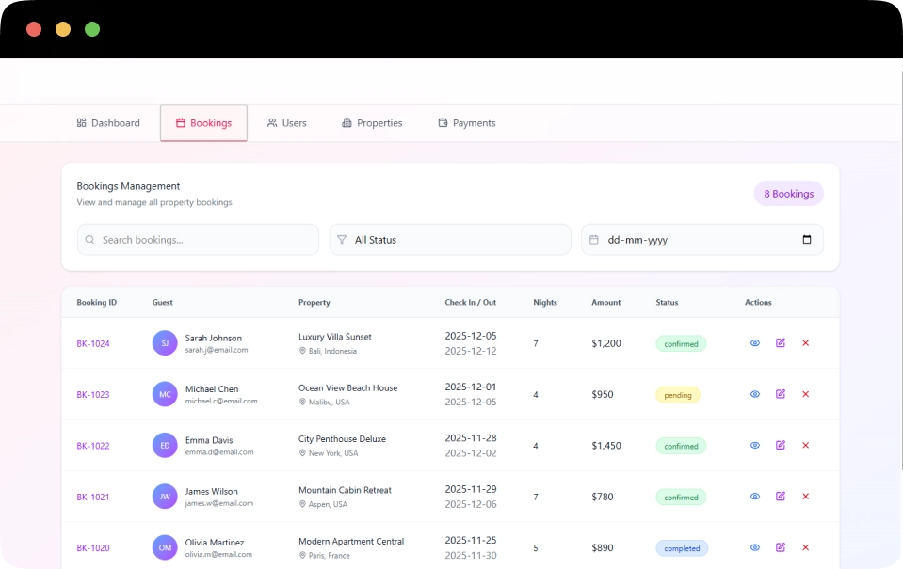Viewport: 903px width, 569px height.
Task: Expand the date picker in the filter bar
Action: 806,240
